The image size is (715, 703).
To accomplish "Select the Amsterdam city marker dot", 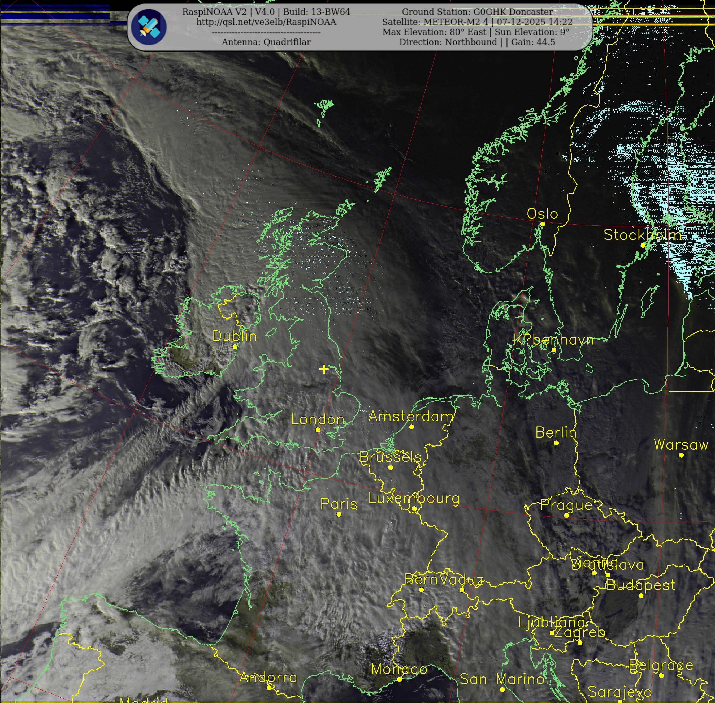I will point(412,426).
